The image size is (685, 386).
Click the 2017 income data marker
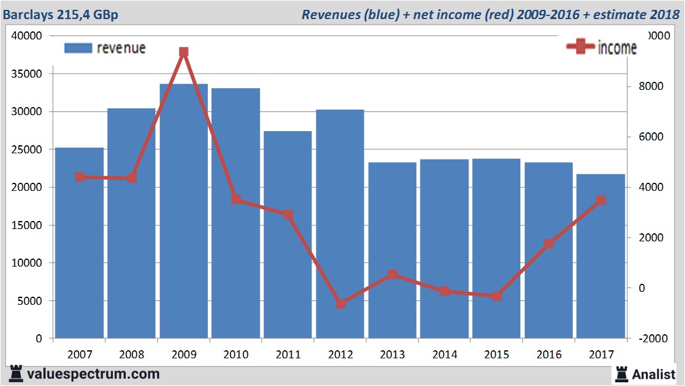click(x=601, y=200)
